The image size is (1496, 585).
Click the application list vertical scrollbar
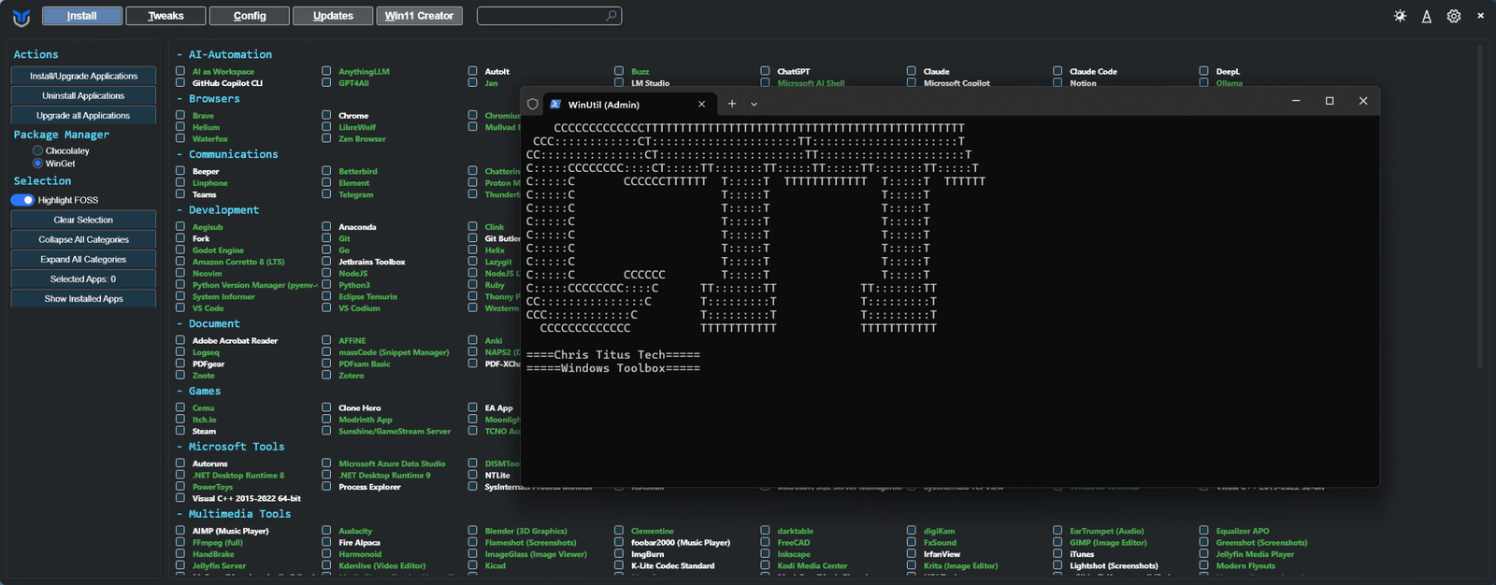pos(1480,206)
